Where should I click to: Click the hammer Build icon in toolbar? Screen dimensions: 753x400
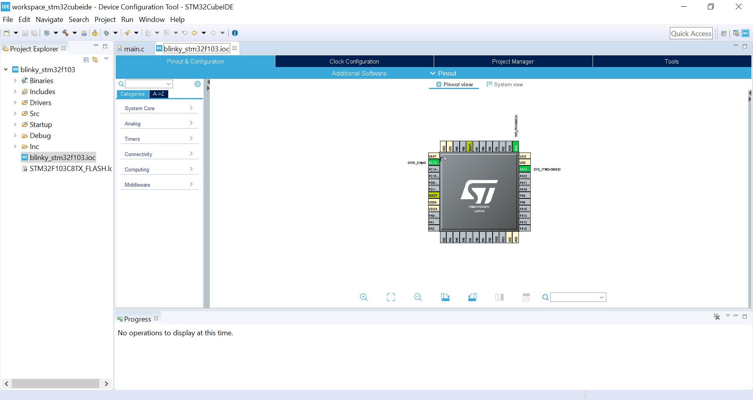[x=65, y=33]
